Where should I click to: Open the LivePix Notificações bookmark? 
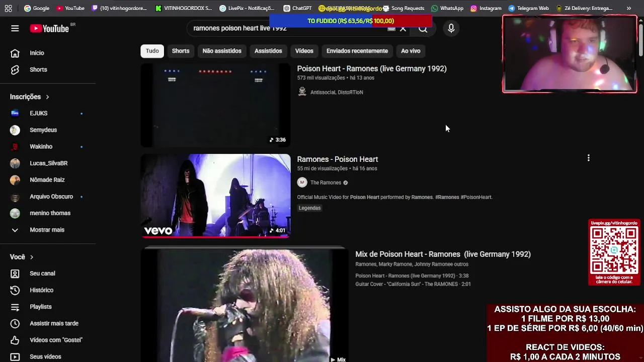pyautogui.click(x=247, y=8)
